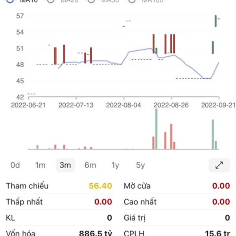This screenshot has height=236, width=236.
Task: Select the MA20 moving average radio button
Action: pyautogui.click(x=51, y=1)
